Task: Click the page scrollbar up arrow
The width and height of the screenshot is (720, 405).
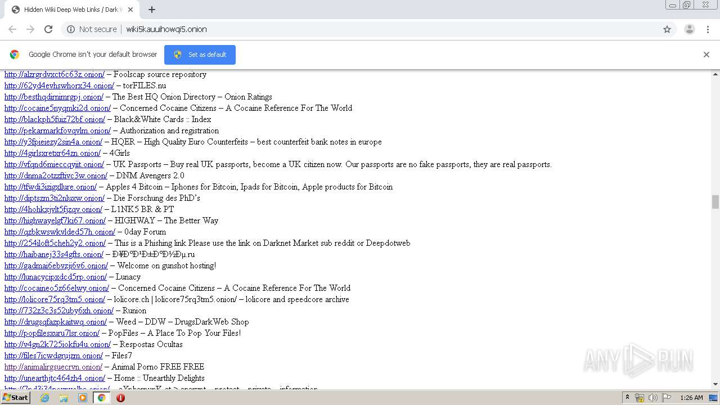Action: tap(715, 74)
